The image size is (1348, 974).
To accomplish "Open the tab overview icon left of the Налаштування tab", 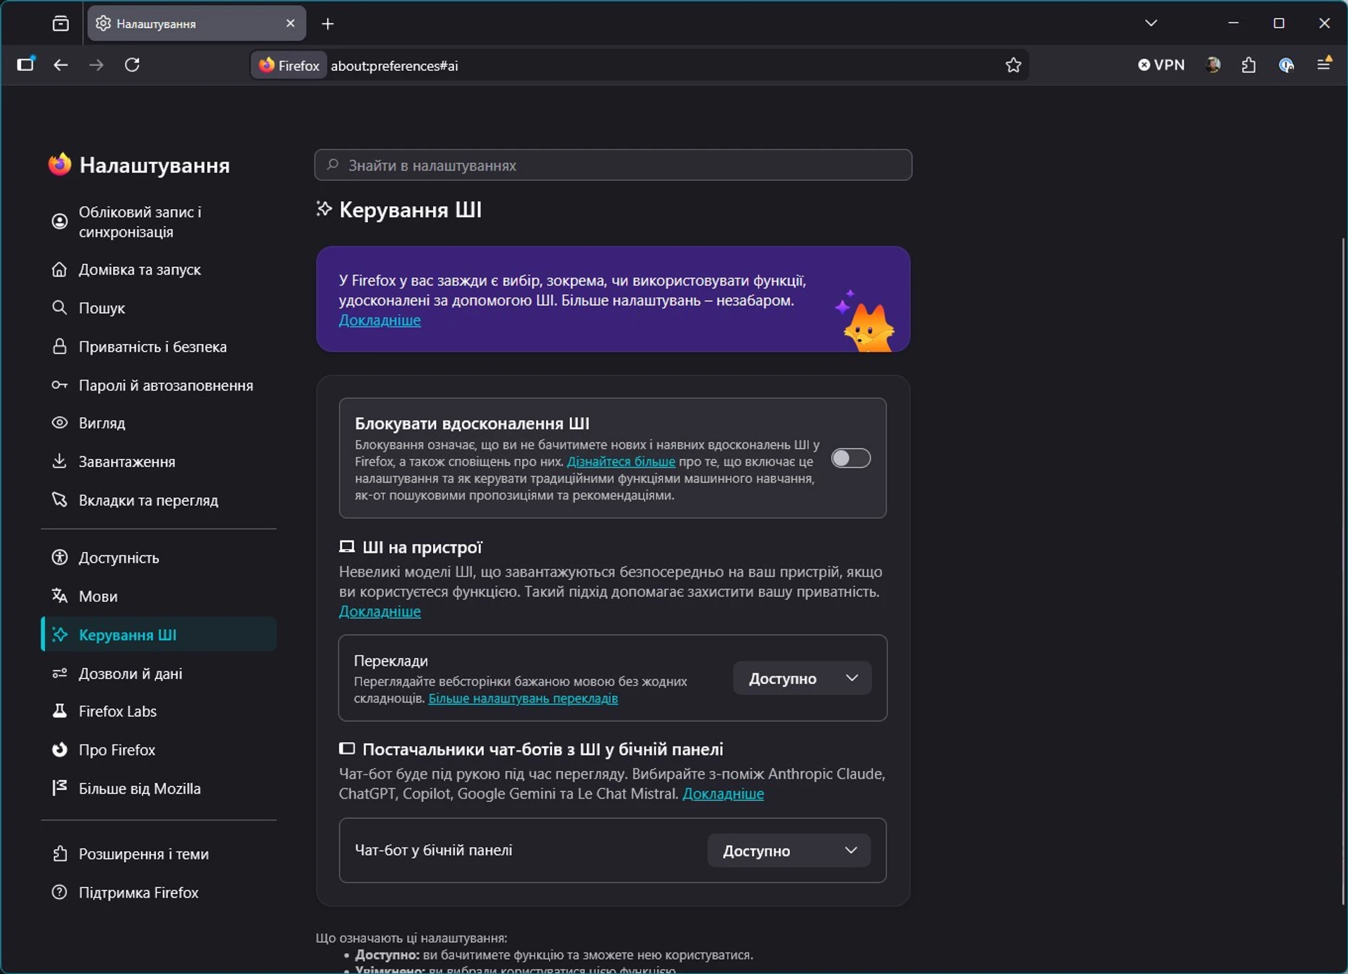I will click(x=60, y=23).
